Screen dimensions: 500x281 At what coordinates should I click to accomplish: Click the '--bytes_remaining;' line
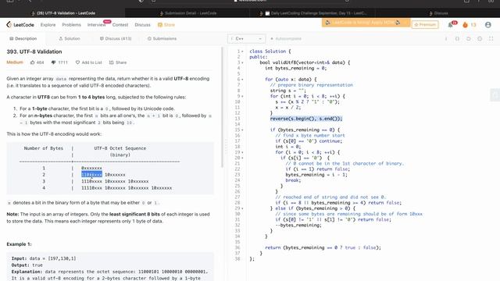pos(298,226)
